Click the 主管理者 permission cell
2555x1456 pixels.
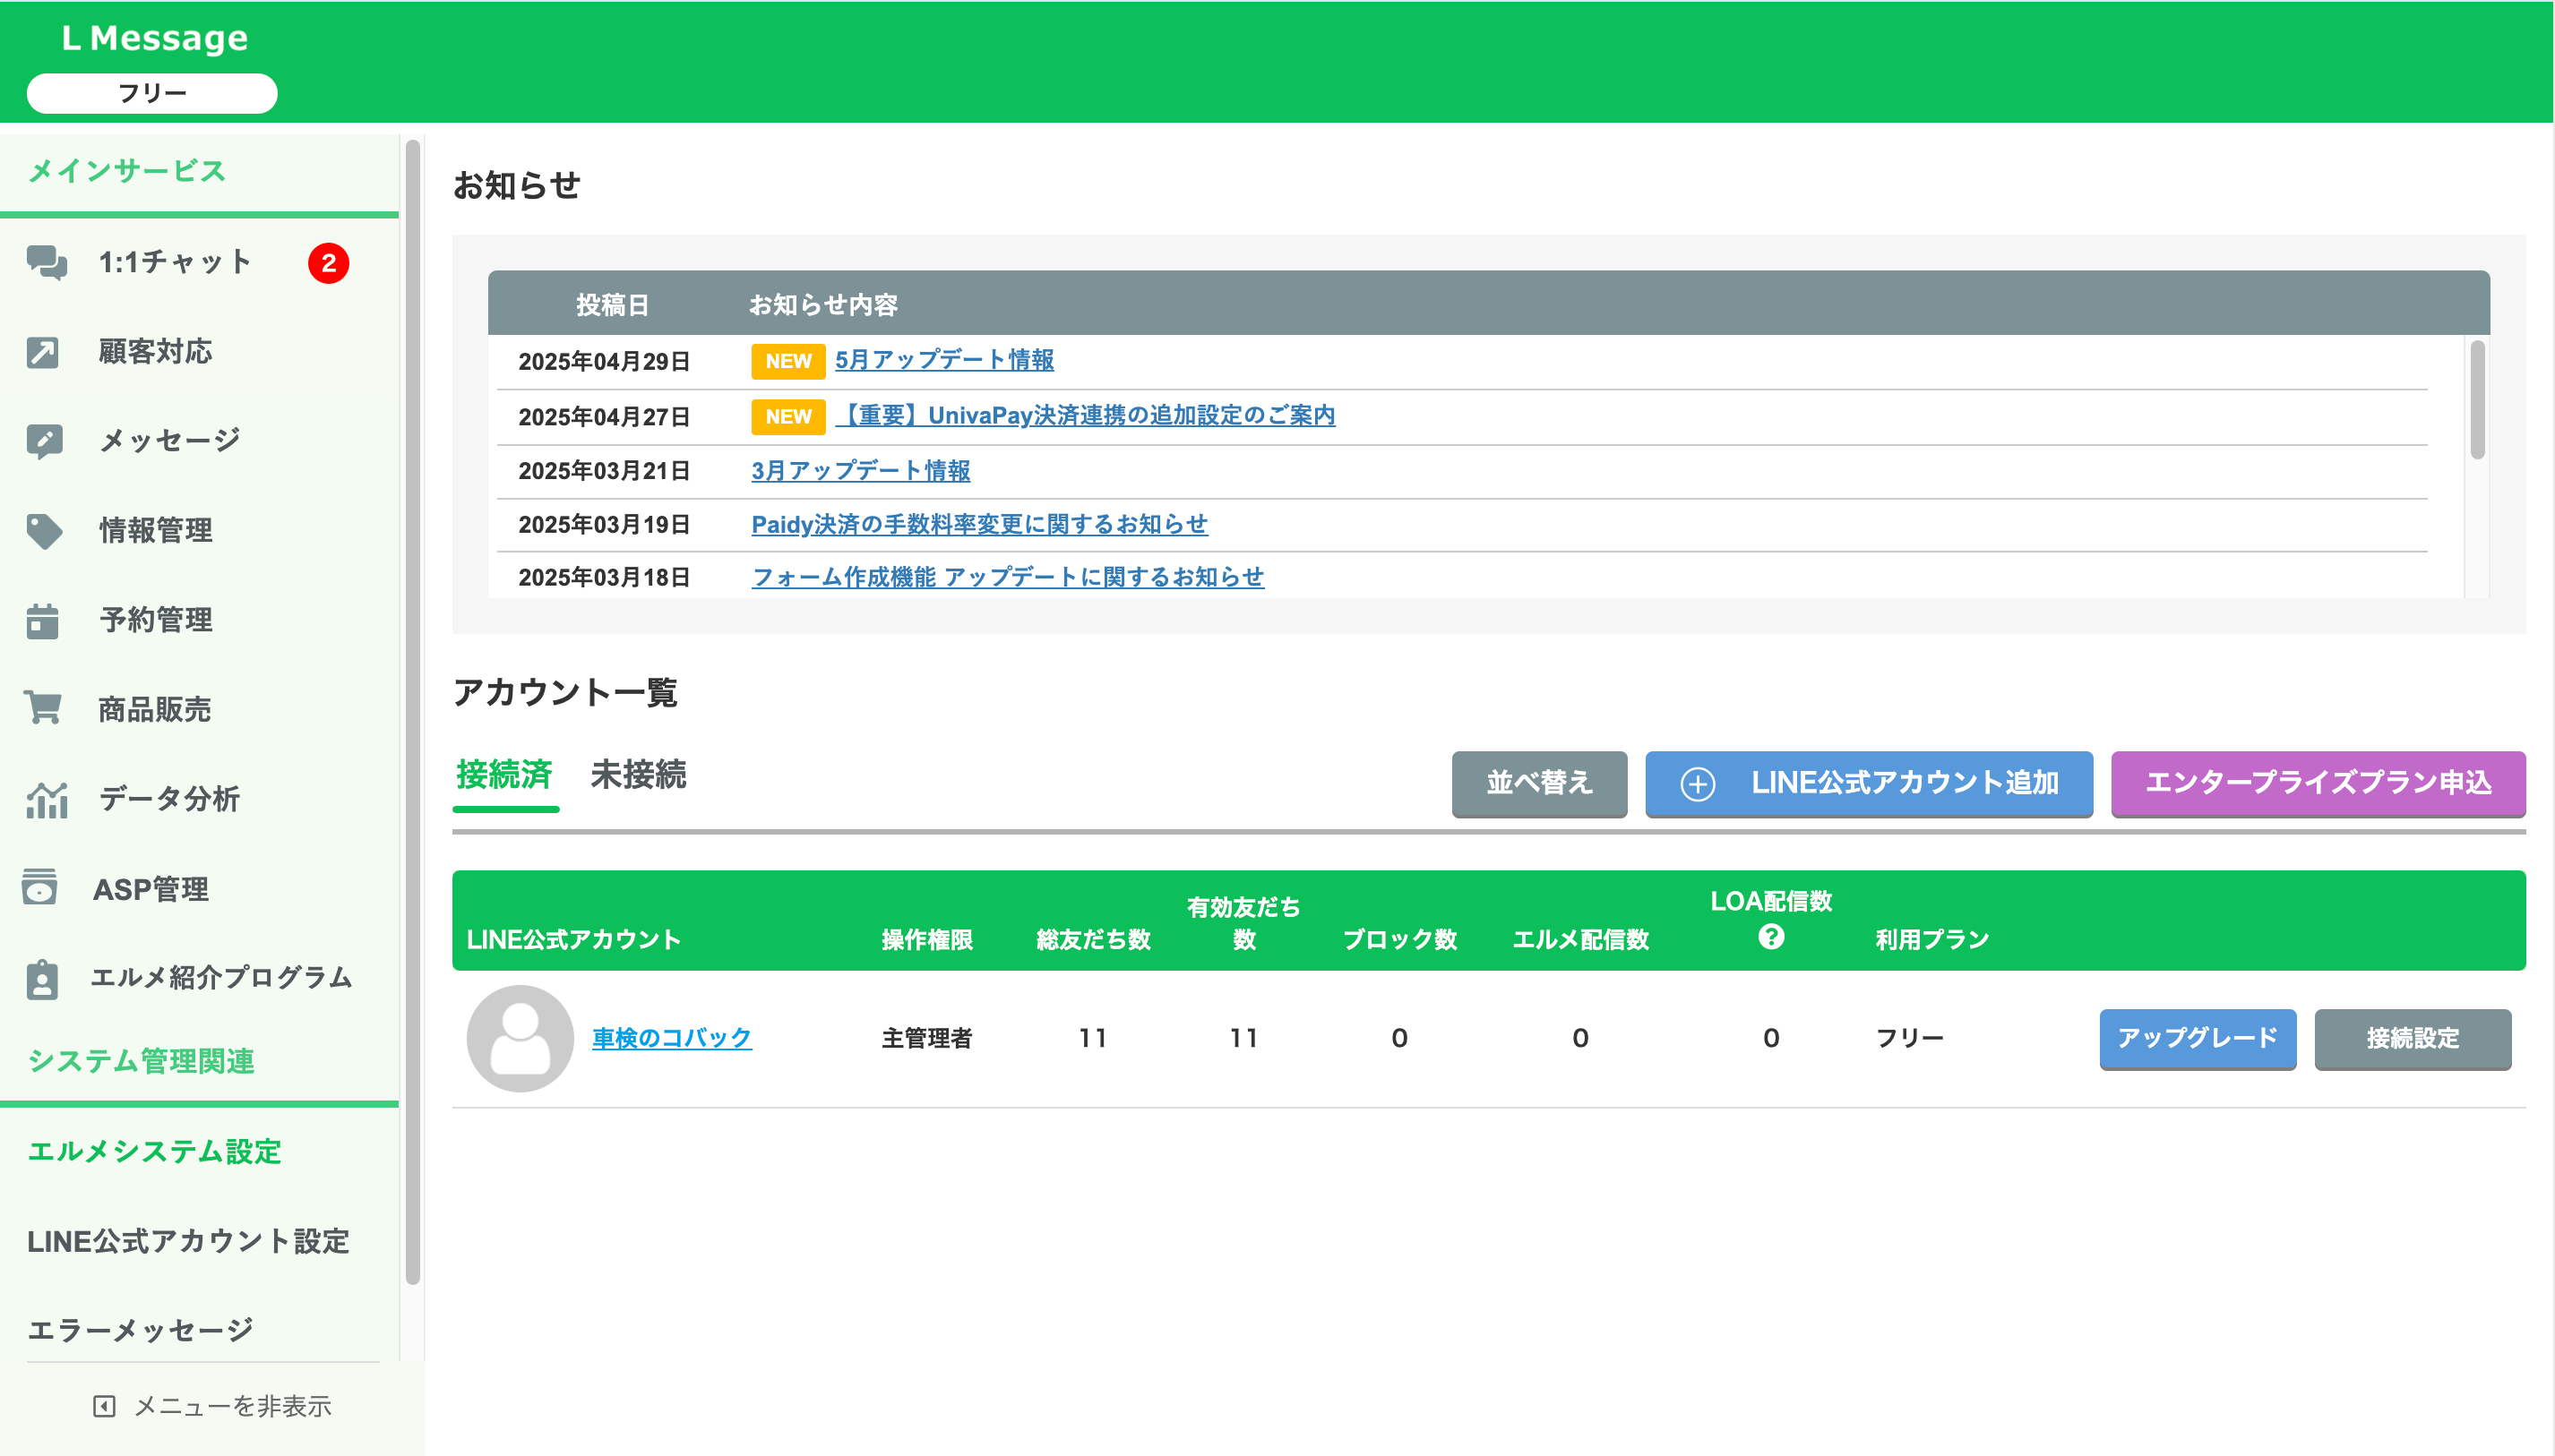[x=926, y=1038]
